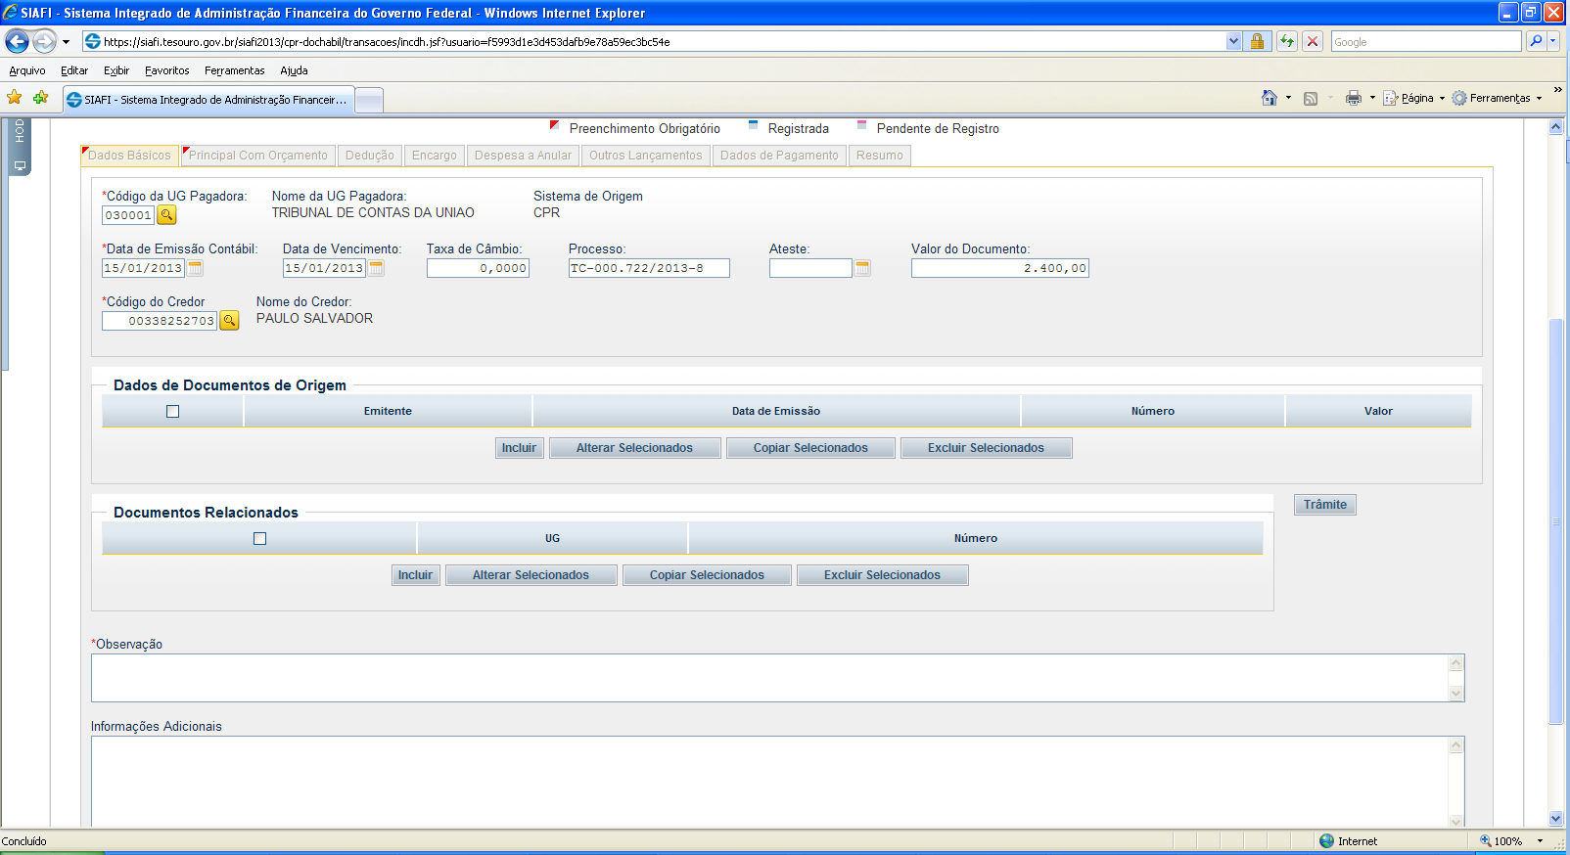Toggle select-all checkbox in Documentos Relacionados
The width and height of the screenshot is (1570, 855).
(260, 539)
